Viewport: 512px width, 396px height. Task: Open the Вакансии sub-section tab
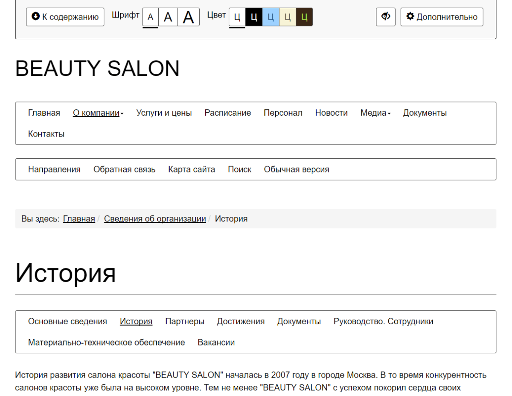216,342
